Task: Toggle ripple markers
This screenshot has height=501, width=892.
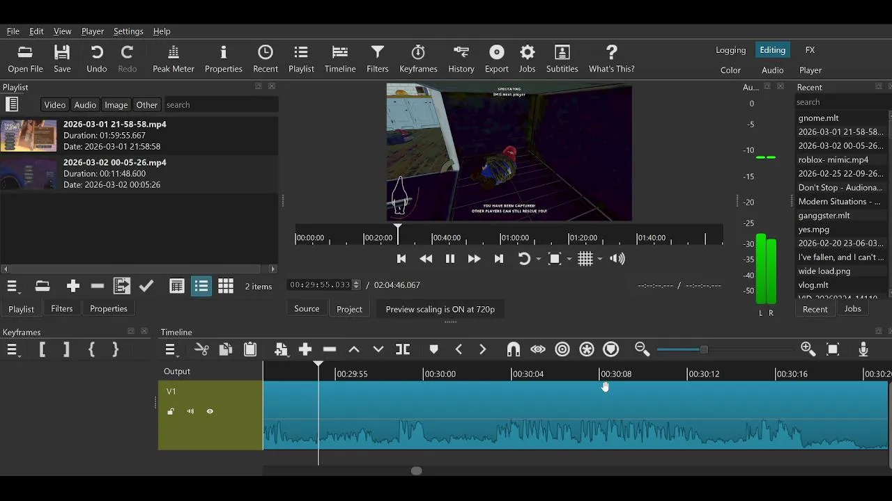Action: point(611,349)
